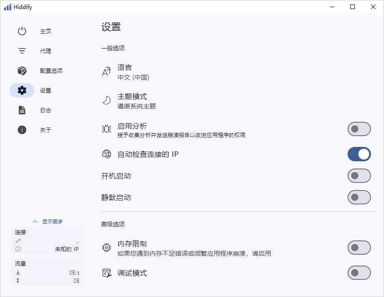Turn on the 开机启动 switch
384x297 pixels.
[x=359, y=176]
